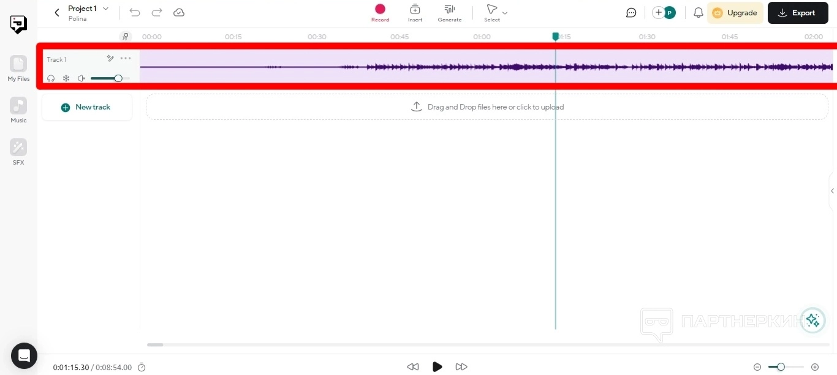Click the Upgrade button
Image resolution: width=837 pixels, height=375 pixels.
735,13
